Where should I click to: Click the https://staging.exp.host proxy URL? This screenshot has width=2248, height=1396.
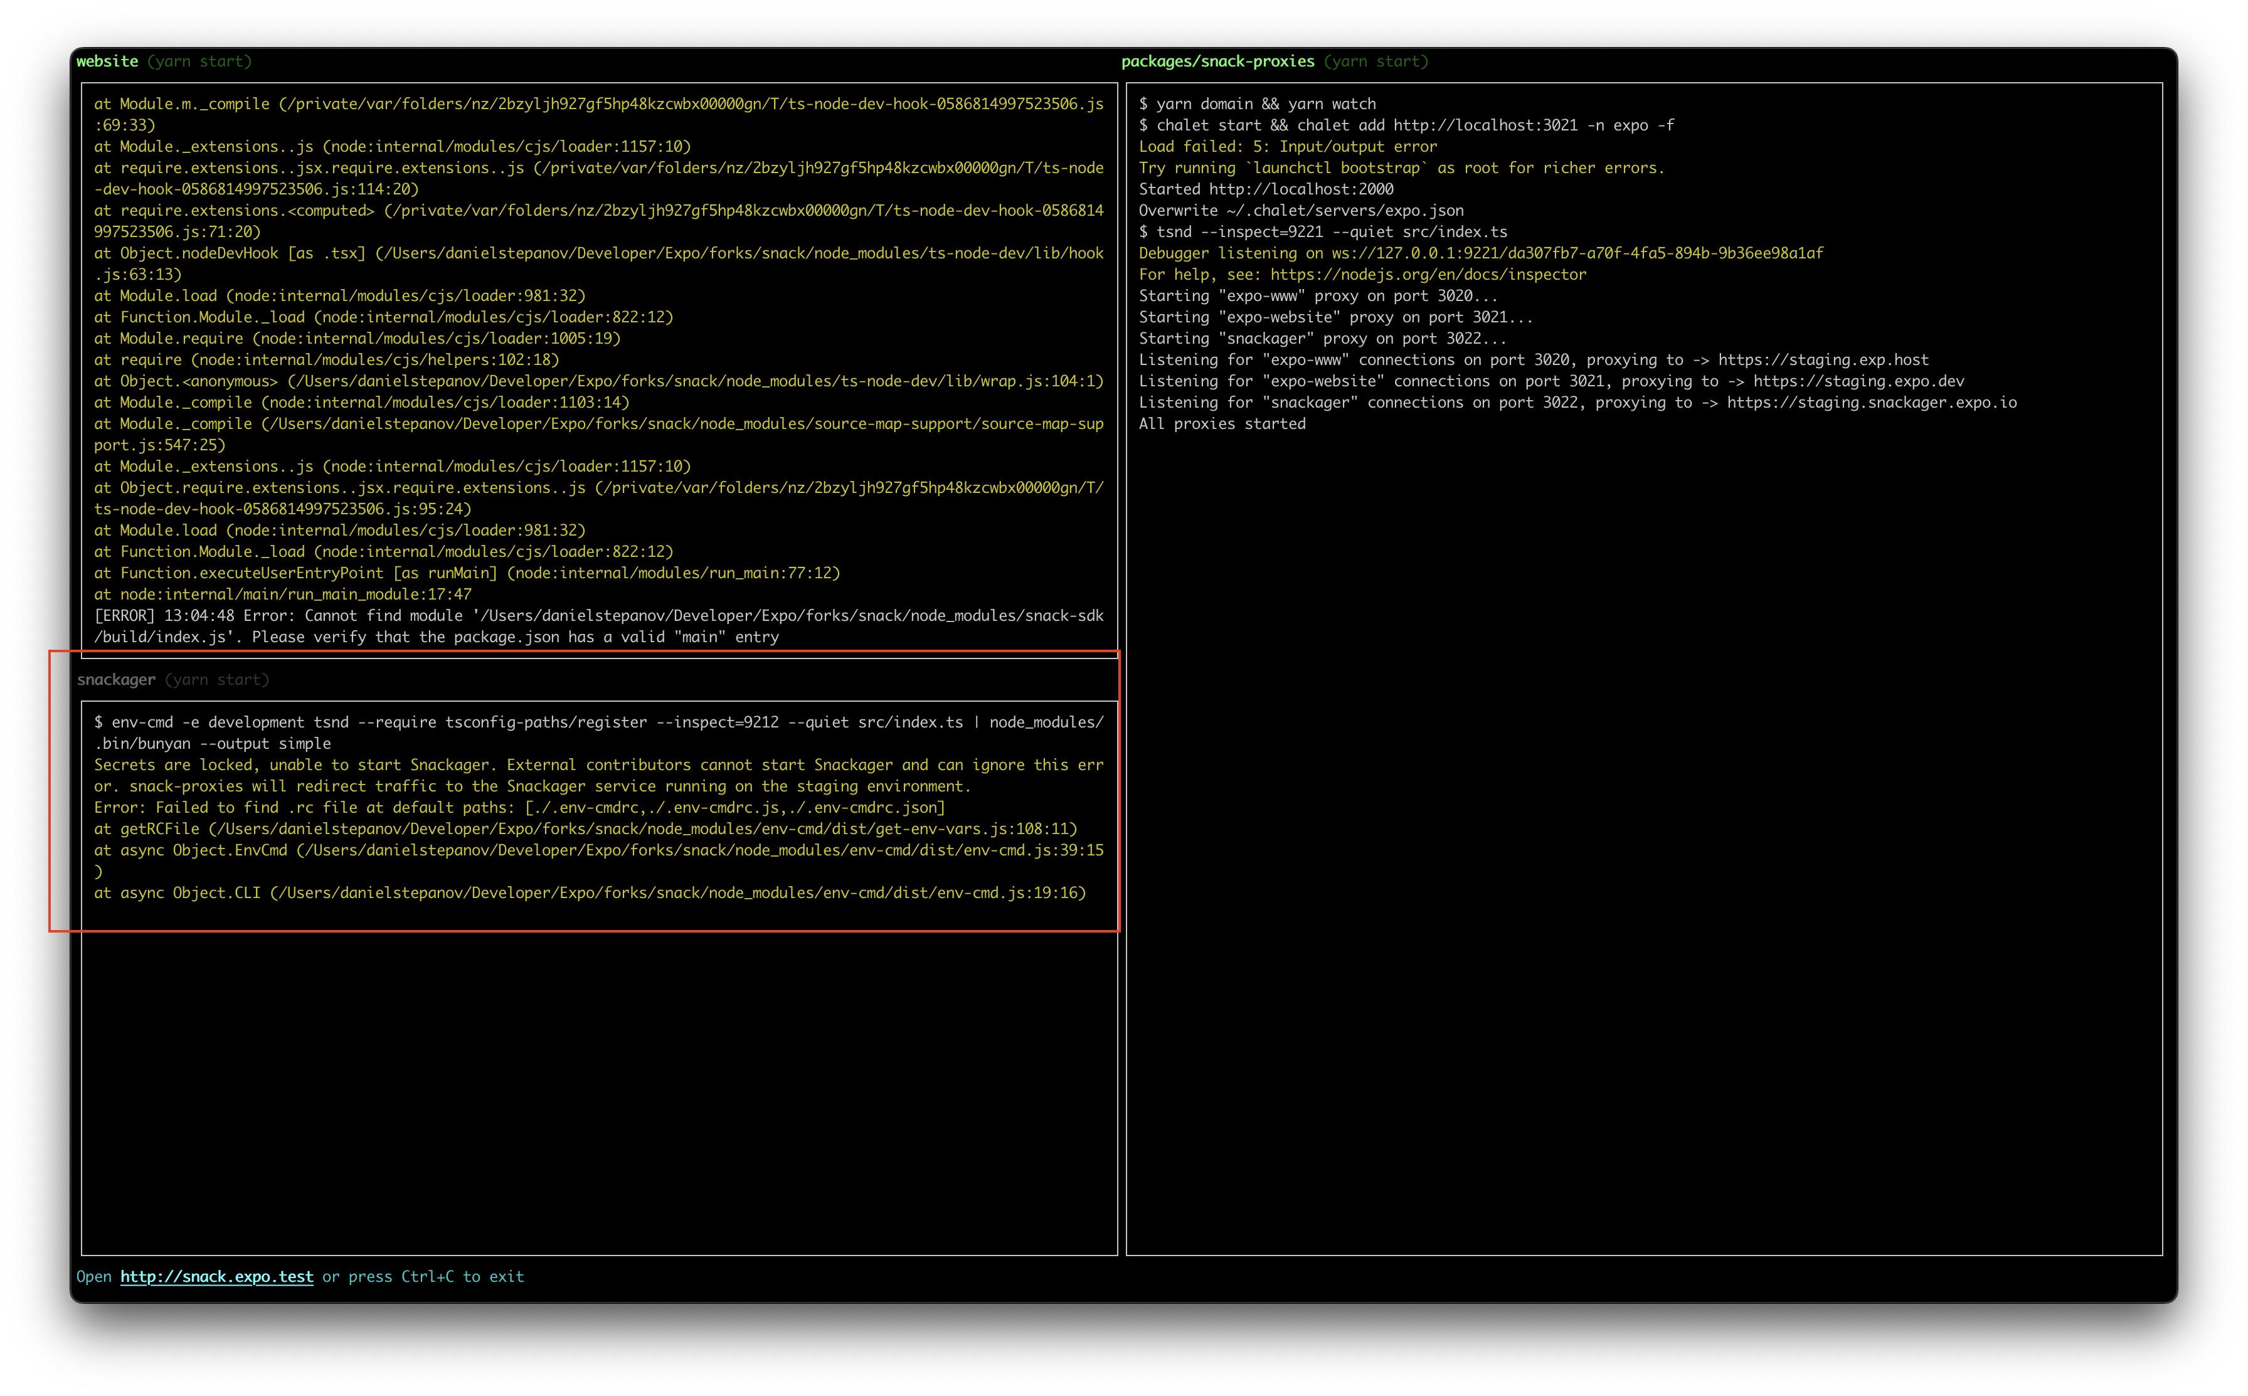click(1822, 360)
